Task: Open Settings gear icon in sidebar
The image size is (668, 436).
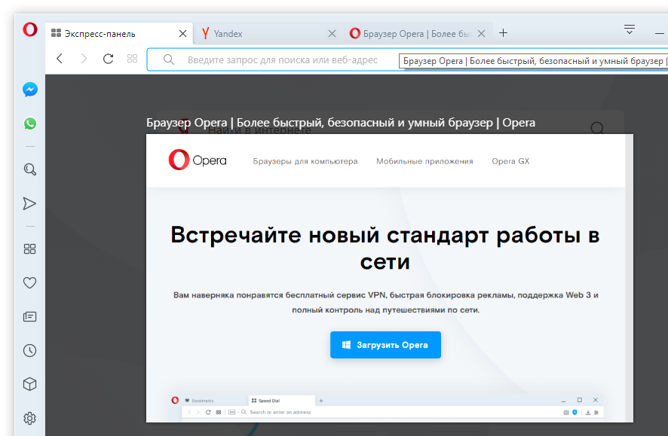Action: 30,418
